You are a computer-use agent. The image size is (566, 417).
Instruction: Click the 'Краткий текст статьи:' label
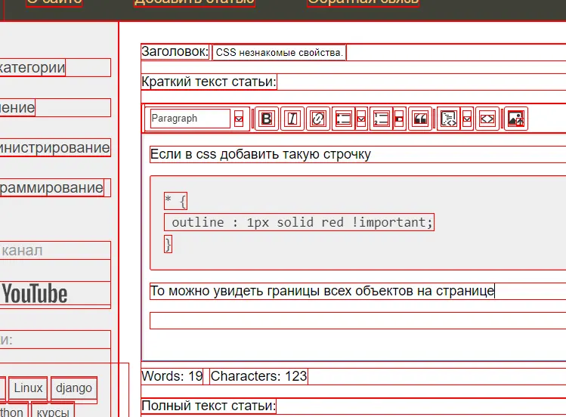click(x=209, y=82)
